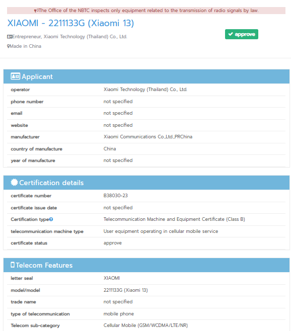This screenshot has height=331, width=291.
Task: Open the XIAOMI - 2211133G (Xiaomi 13) title link
Action: 70,23
